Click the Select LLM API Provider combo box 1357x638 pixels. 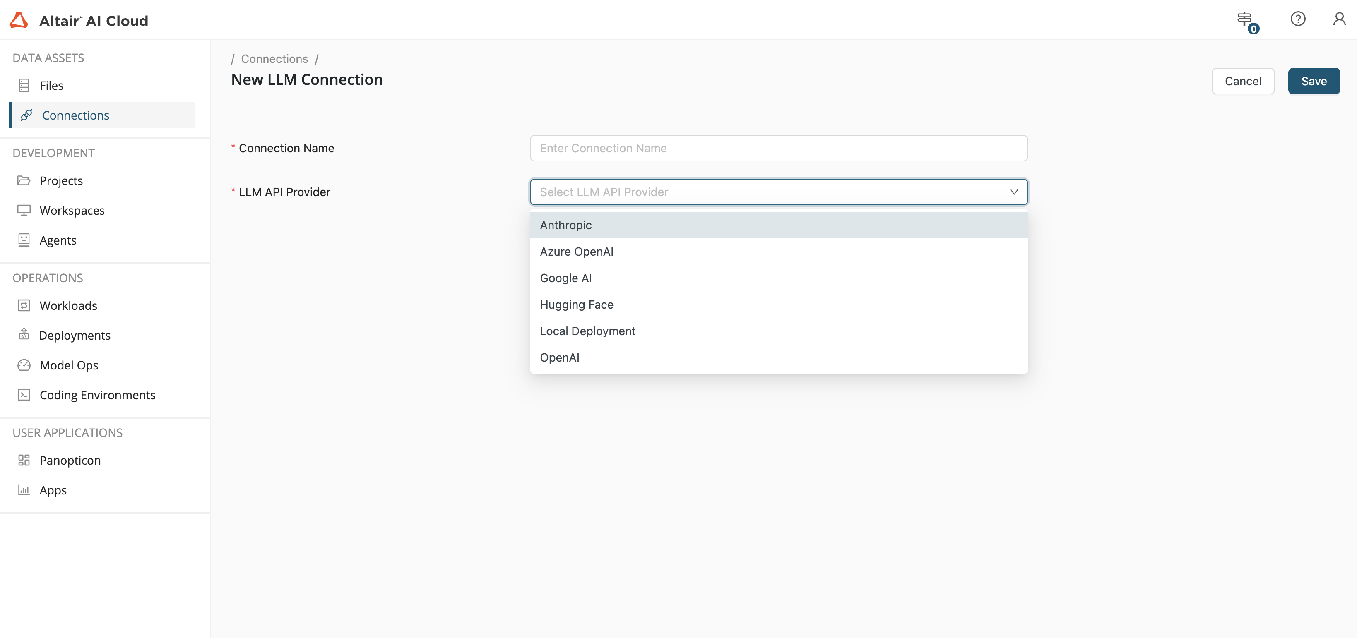click(779, 192)
